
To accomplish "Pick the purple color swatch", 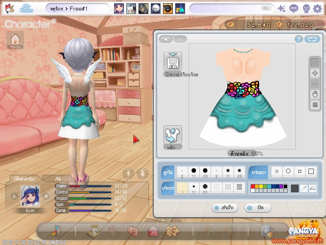I will coord(281,187).
